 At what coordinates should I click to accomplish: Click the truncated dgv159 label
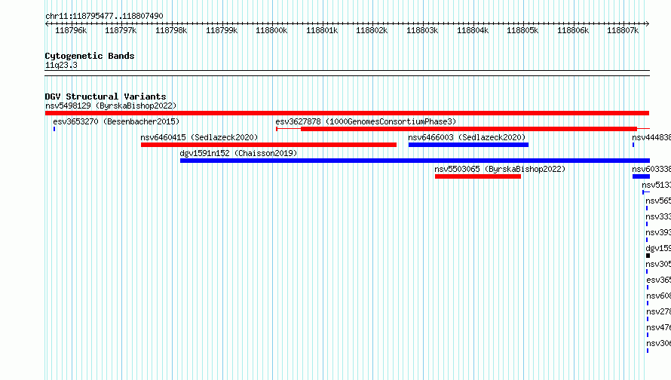pos(658,248)
